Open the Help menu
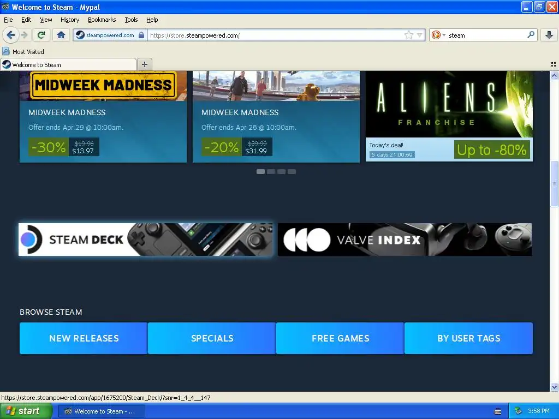 pos(152,20)
